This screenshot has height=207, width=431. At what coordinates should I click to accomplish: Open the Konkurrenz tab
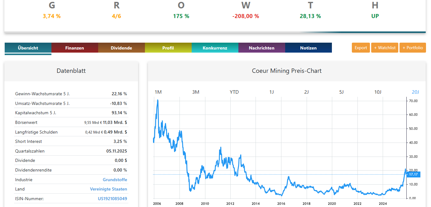[x=215, y=48]
